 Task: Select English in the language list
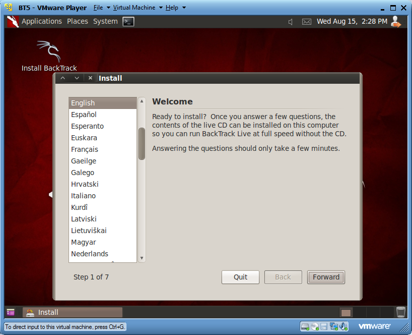click(103, 103)
